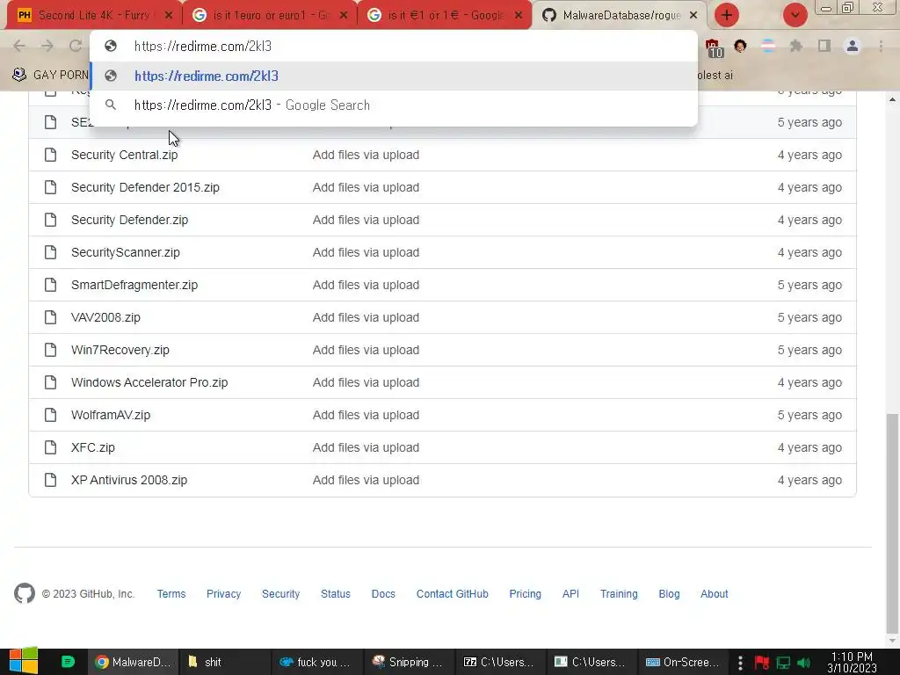Click the browser forward arrow
900x675 pixels.
47,46
